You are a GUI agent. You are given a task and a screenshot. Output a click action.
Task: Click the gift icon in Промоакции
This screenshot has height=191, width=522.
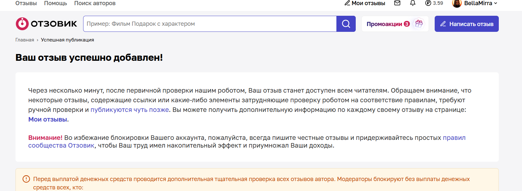click(419, 24)
